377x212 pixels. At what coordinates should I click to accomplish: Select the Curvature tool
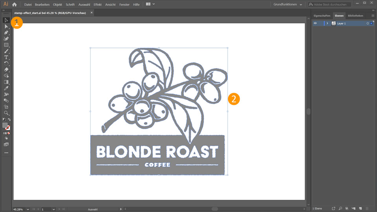click(6, 39)
